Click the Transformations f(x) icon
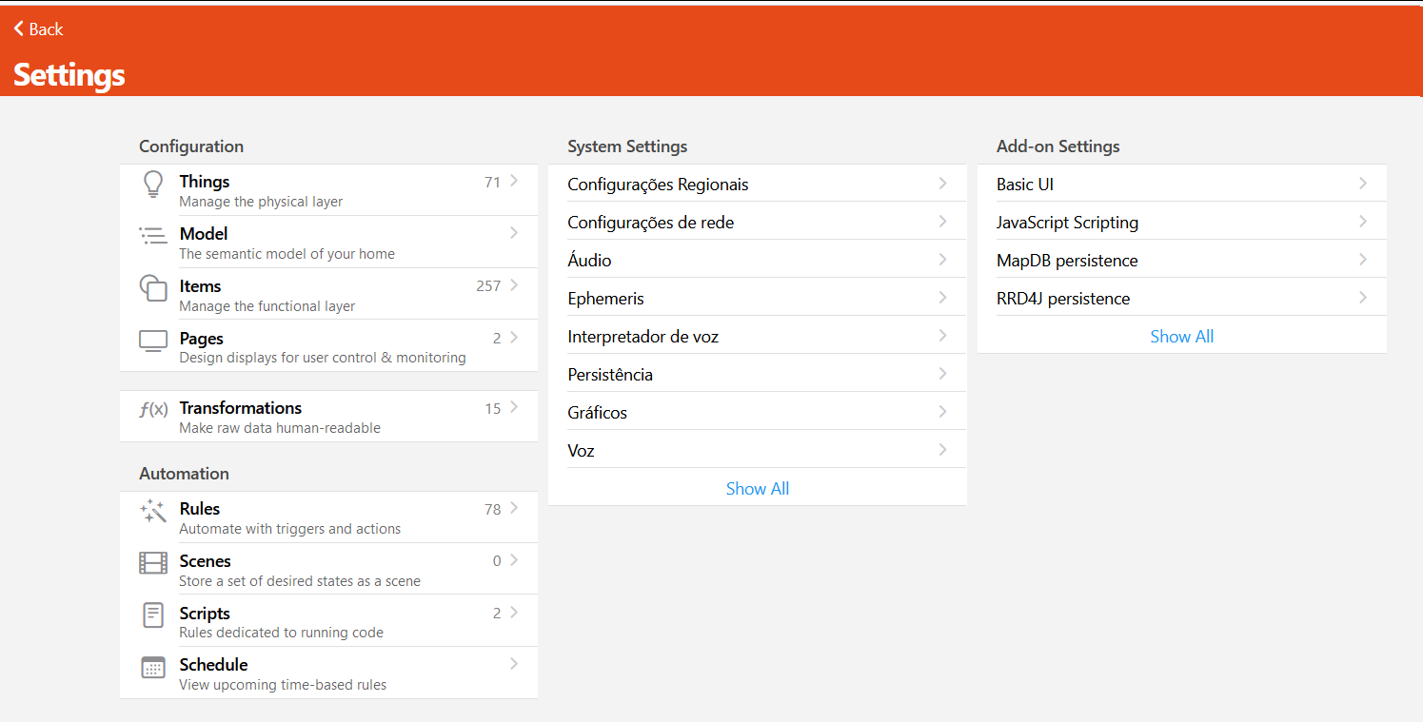 [x=153, y=410]
